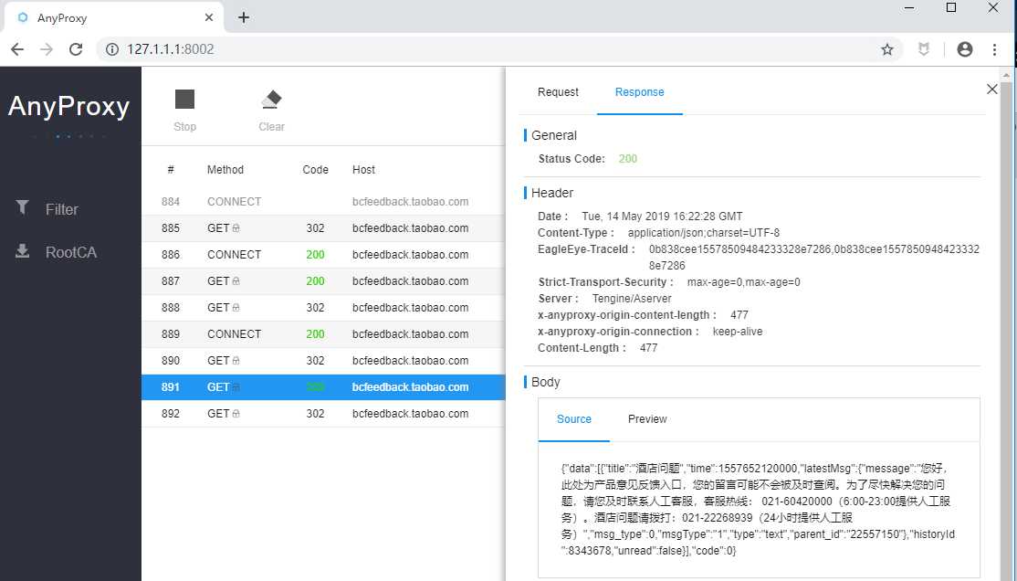Select the Source body tab
The width and height of the screenshot is (1017, 581).
point(574,419)
